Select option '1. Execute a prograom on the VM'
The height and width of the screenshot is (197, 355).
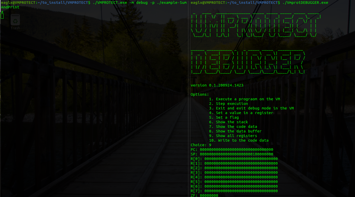coord(244,99)
